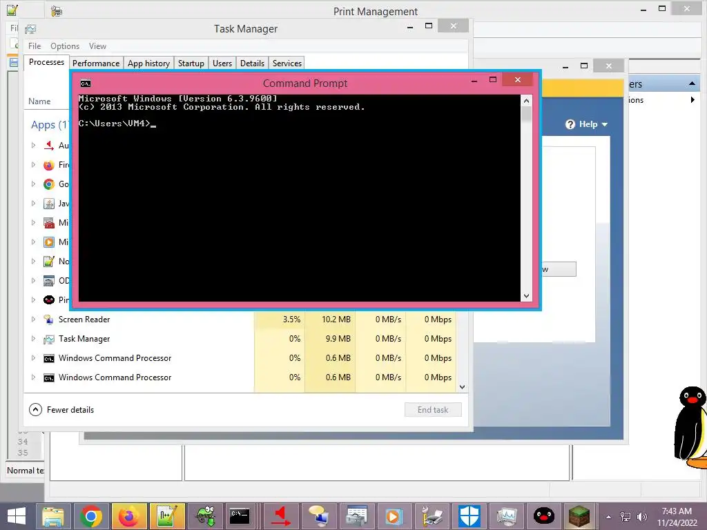Click Fewer details in Task Manager
The width and height of the screenshot is (707, 530).
(61, 410)
